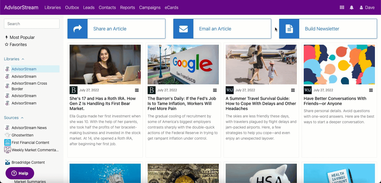The height and width of the screenshot is (183, 381).
Task: Click Barron's logo on the Roth IRA article
Action: pyautogui.click(x=74, y=90)
